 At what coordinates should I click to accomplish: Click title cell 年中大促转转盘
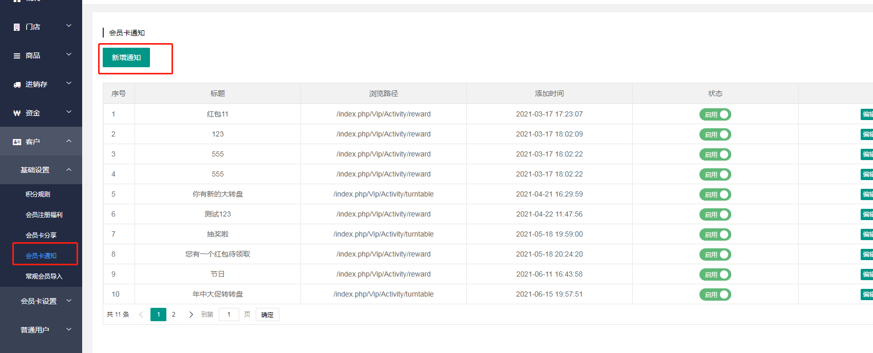pyautogui.click(x=218, y=294)
